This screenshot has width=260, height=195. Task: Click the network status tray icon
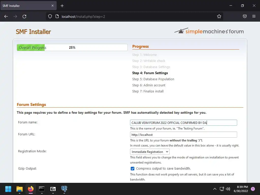222,189
